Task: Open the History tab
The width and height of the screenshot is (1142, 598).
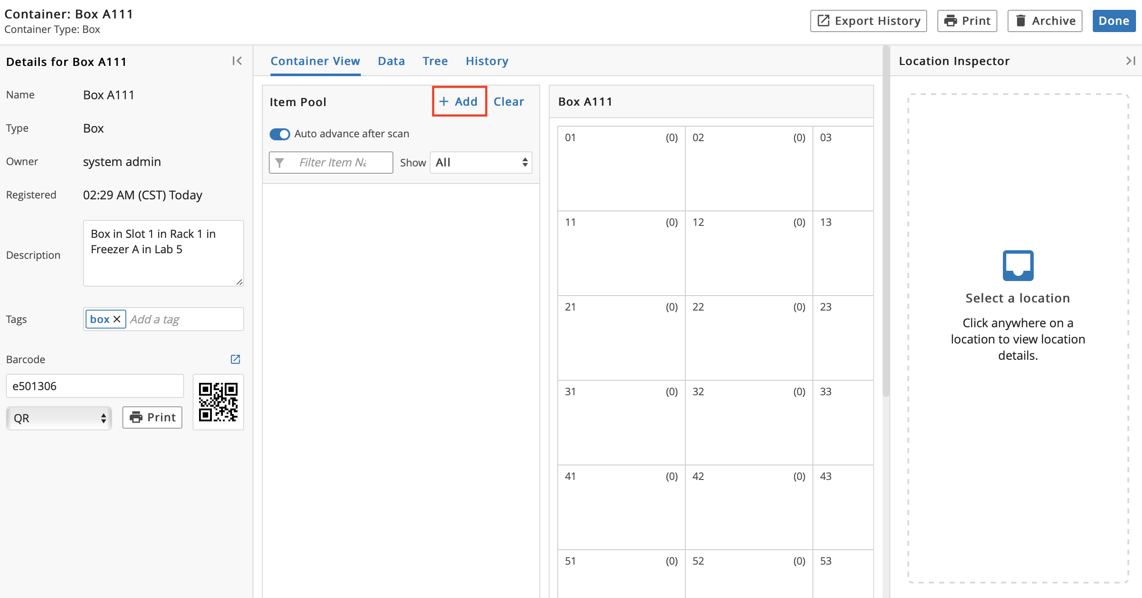Action: (x=487, y=61)
